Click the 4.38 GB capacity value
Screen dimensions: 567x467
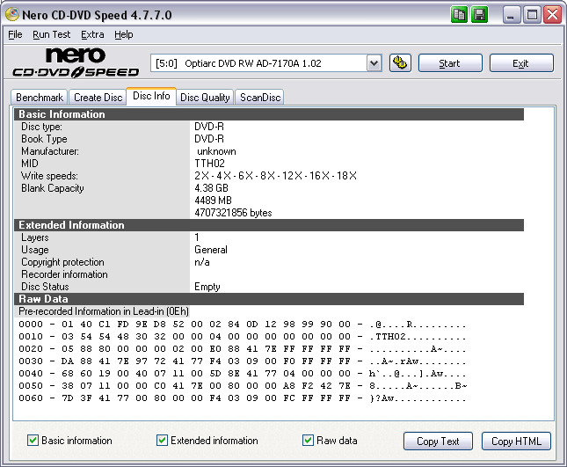point(212,188)
